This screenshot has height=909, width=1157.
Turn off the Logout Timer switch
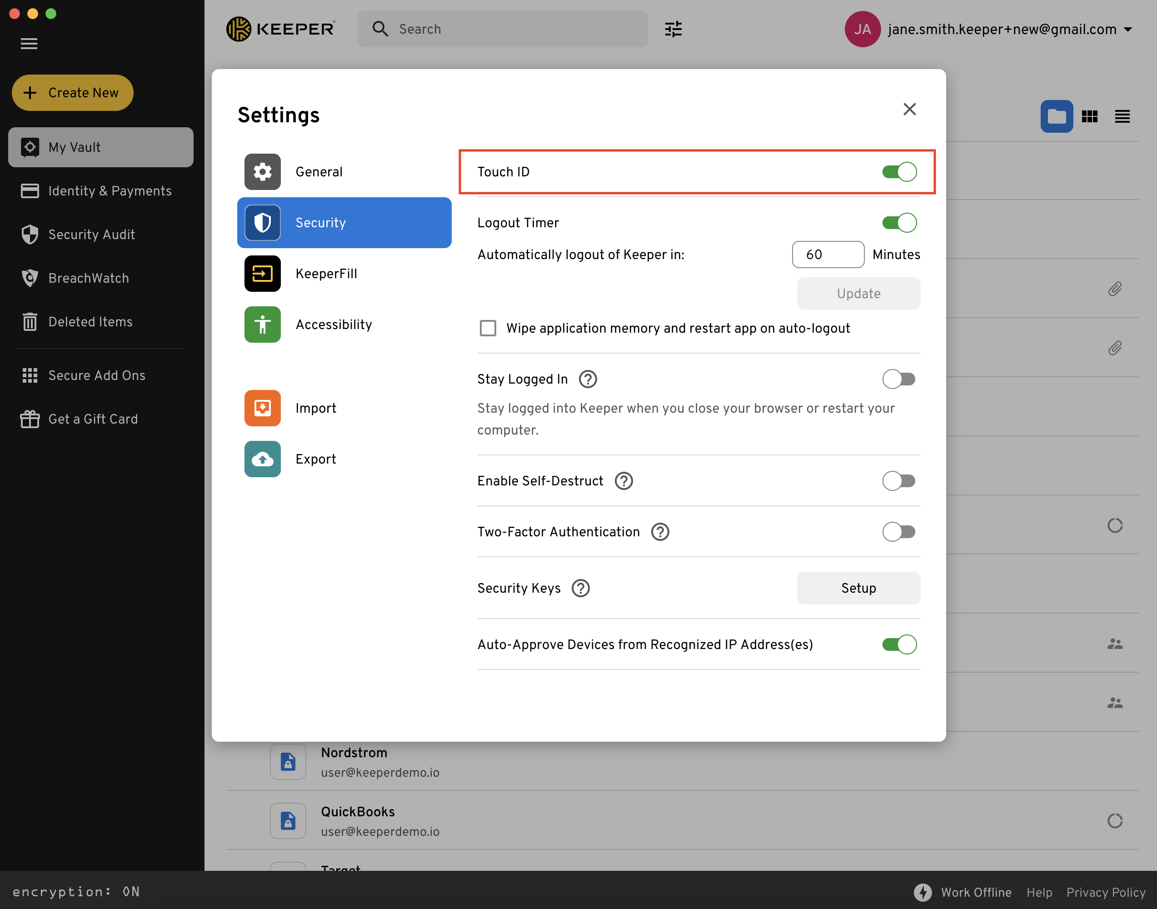tap(899, 222)
